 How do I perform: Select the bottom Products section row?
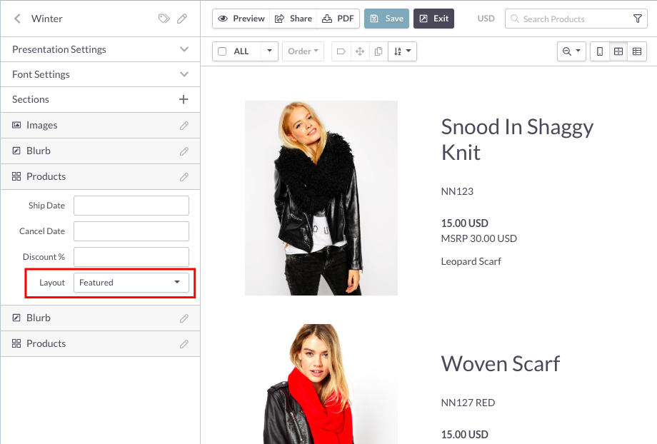[x=100, y=344]
